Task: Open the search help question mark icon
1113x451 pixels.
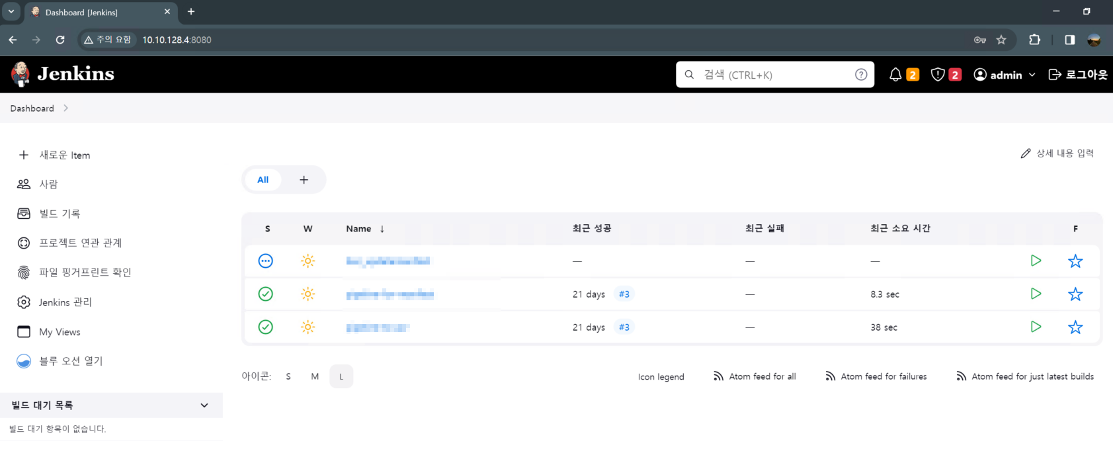Action: point(860,75)
